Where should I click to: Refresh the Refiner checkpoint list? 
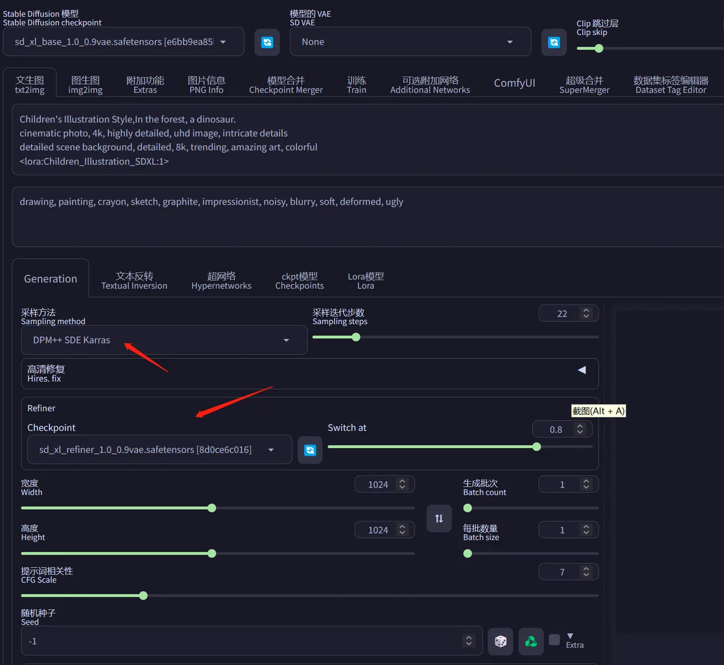click(310, 450)
